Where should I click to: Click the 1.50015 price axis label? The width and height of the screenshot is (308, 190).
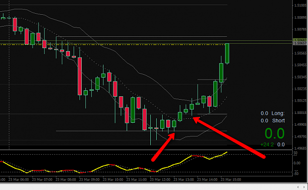coord(300,113)
